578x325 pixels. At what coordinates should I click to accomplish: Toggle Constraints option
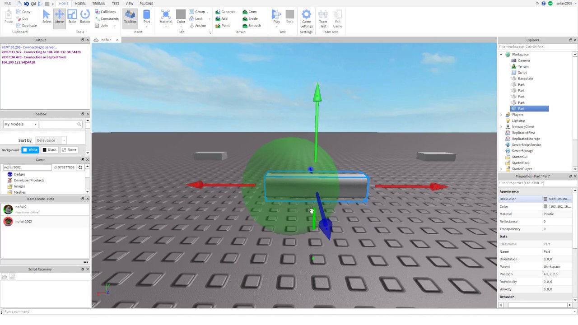tap(107, 19)
